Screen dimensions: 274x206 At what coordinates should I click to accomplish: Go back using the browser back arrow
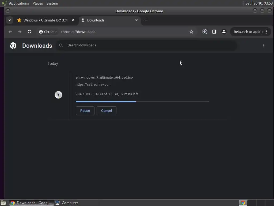10,32
